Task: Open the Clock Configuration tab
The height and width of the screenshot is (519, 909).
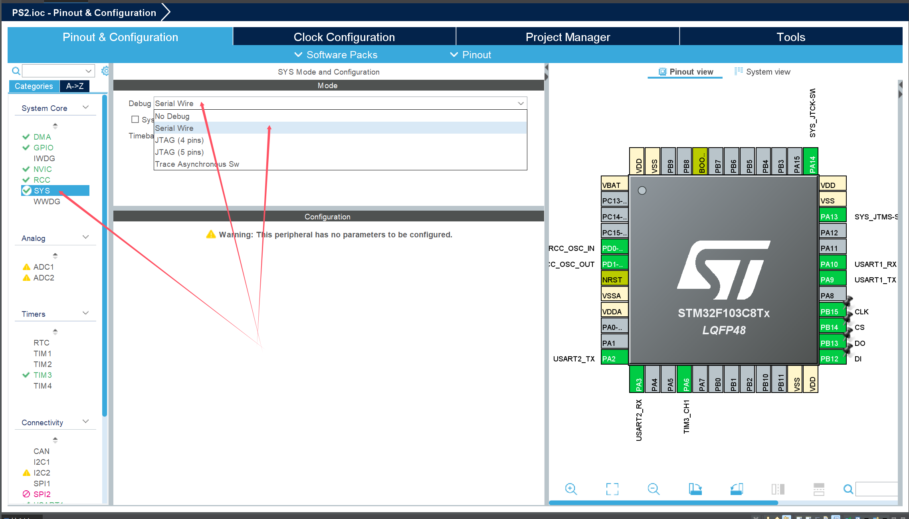Action: tap(344, 37)
